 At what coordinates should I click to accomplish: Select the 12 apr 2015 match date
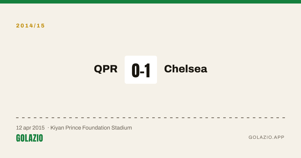pyautogui.click(x=30, y=128)
